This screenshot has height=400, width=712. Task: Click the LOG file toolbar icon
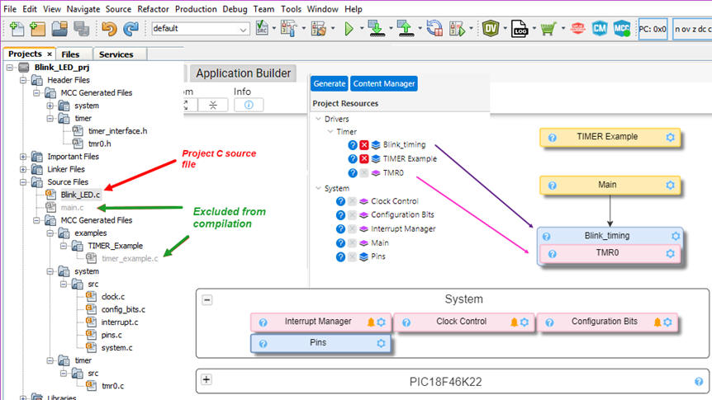[520, 29]
